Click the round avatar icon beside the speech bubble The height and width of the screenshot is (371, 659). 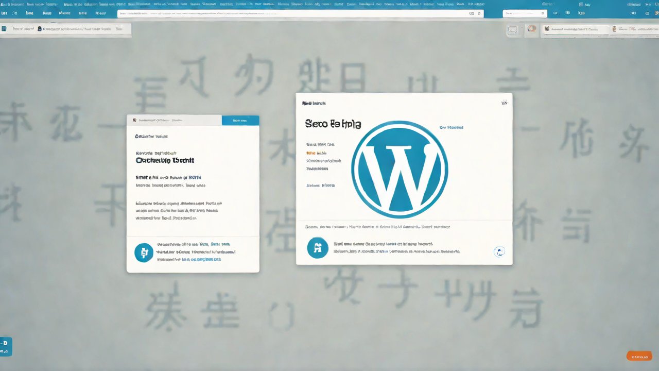point(531,30)
